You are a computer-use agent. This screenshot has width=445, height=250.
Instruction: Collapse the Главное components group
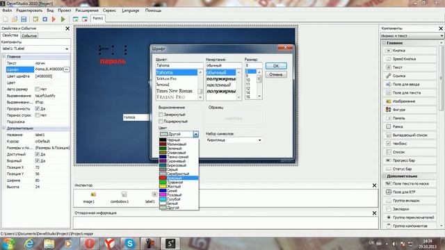pyautogui.click(x=384, y=43)
